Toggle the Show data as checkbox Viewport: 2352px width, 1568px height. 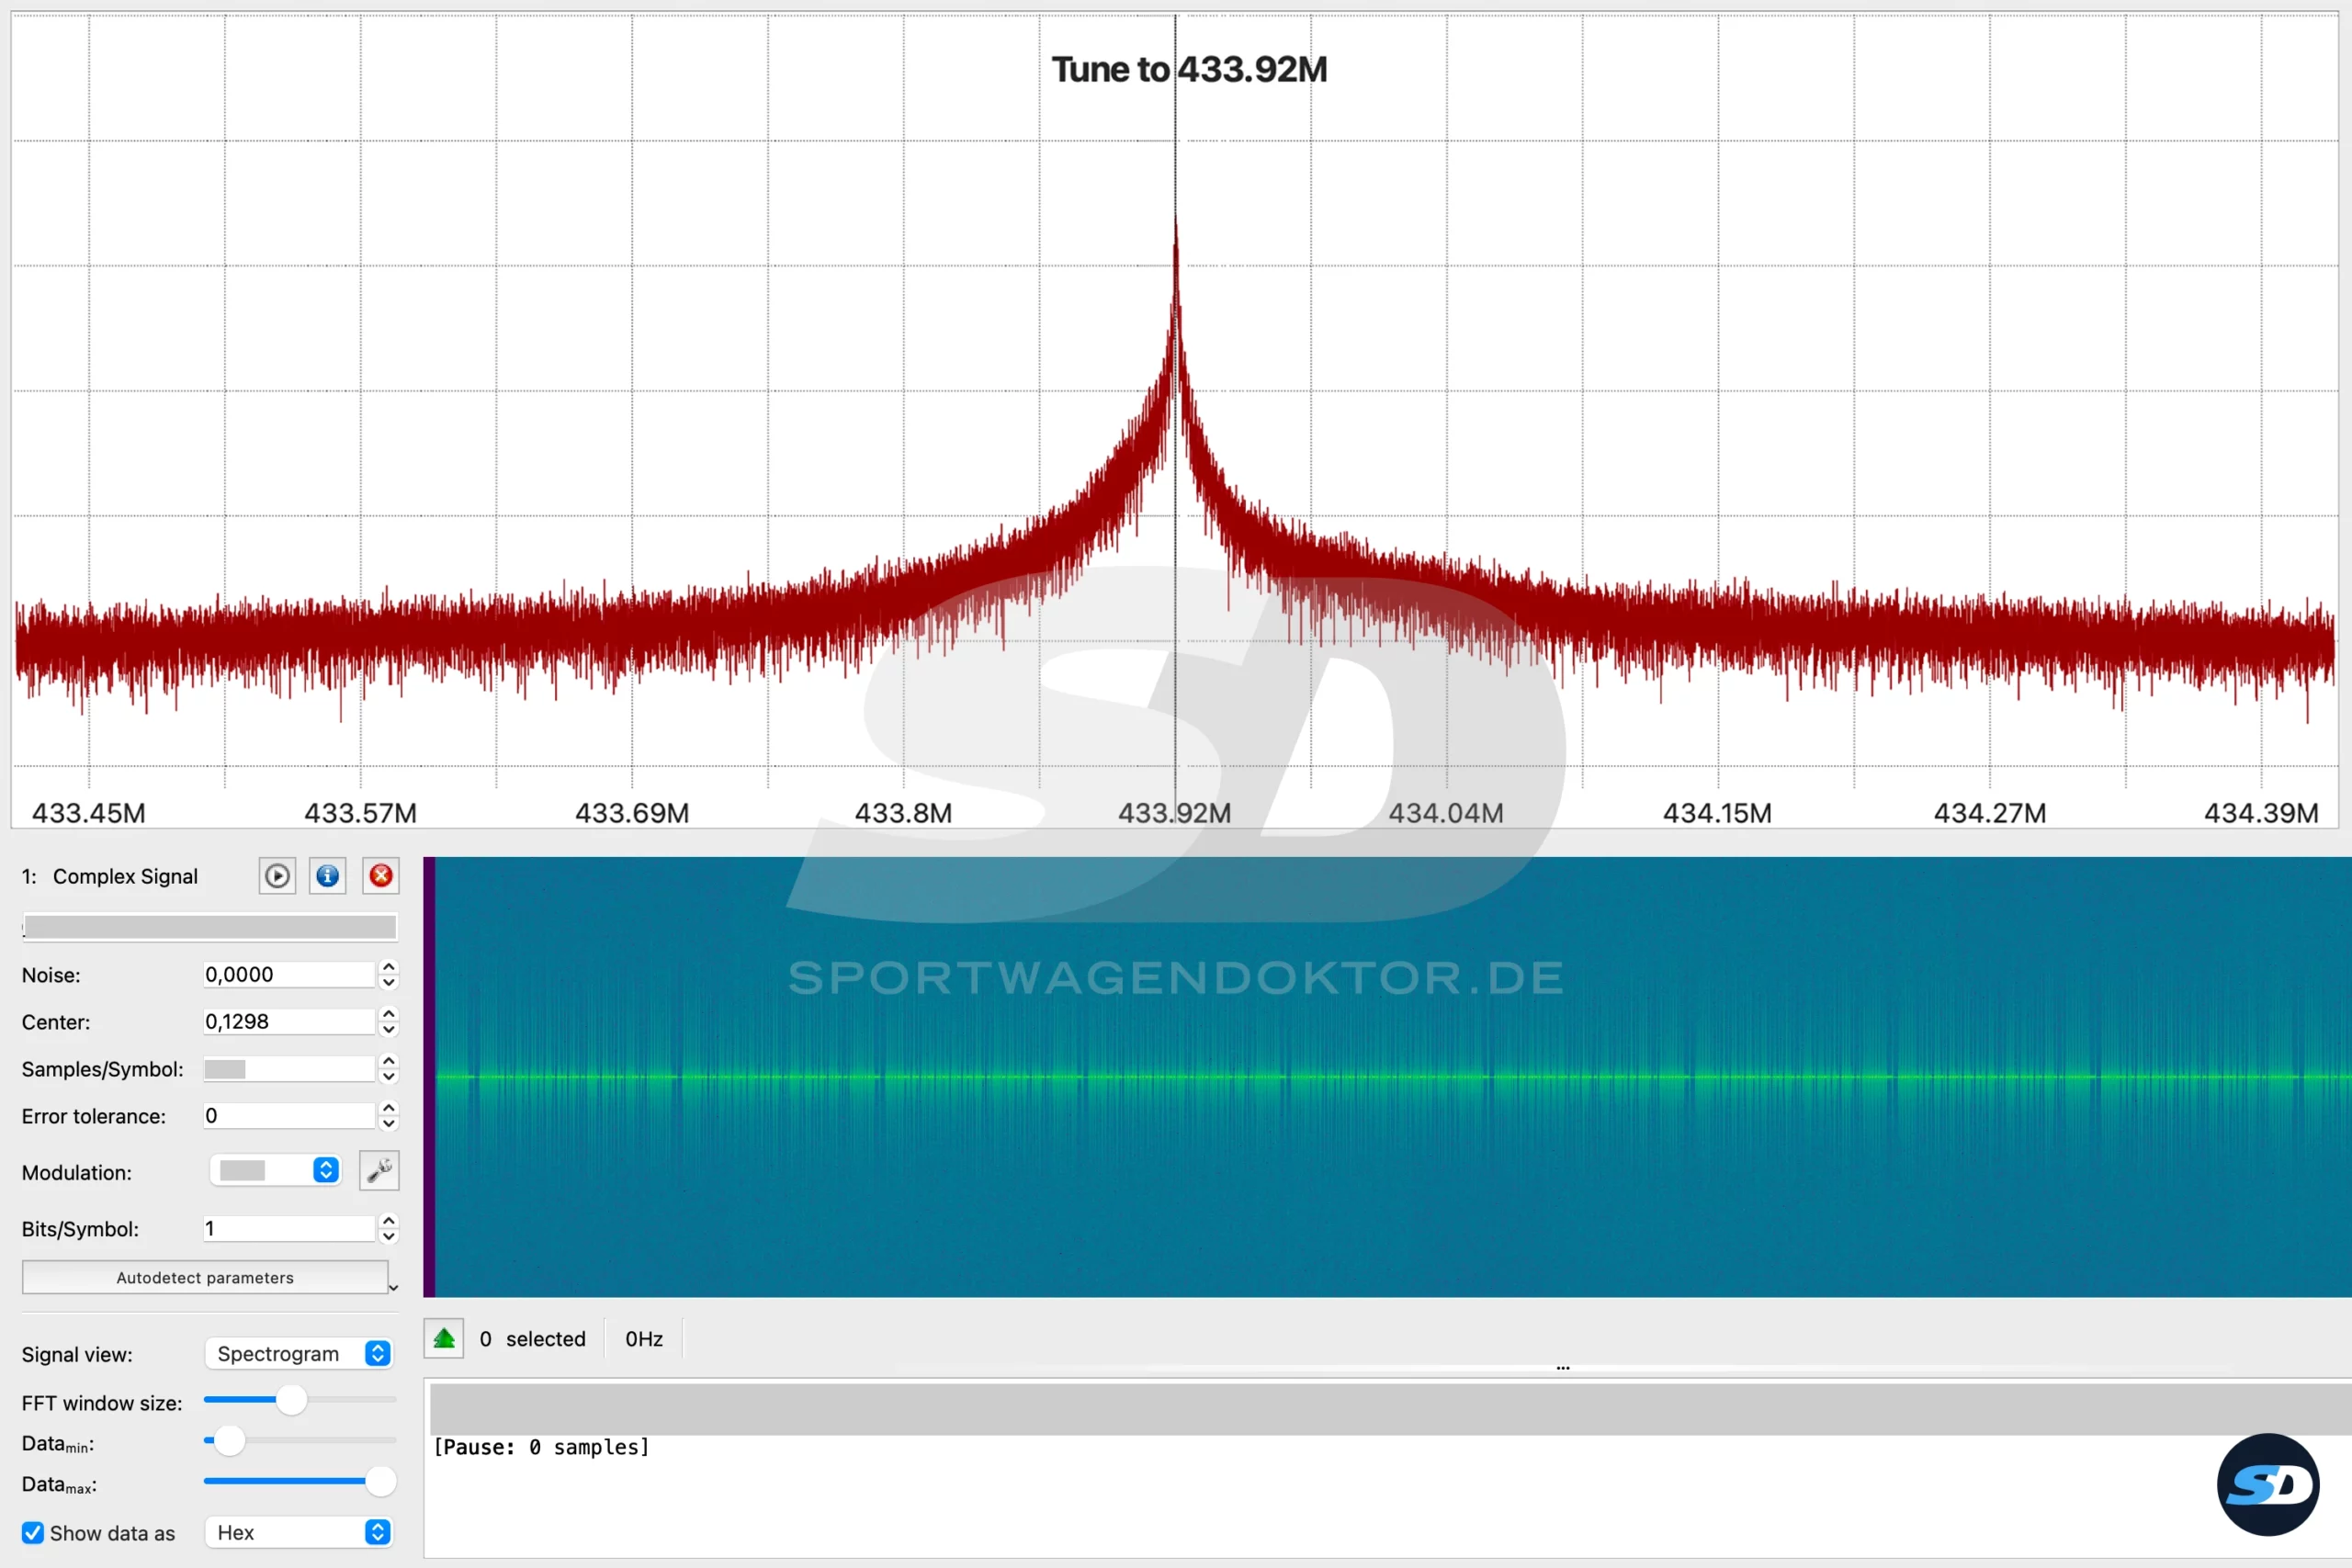coord(33,1533)
